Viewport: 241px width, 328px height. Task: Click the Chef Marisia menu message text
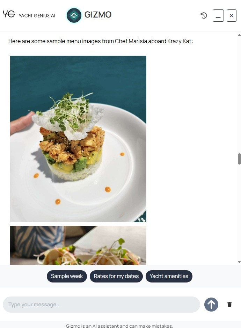click(x=100, y=41)
